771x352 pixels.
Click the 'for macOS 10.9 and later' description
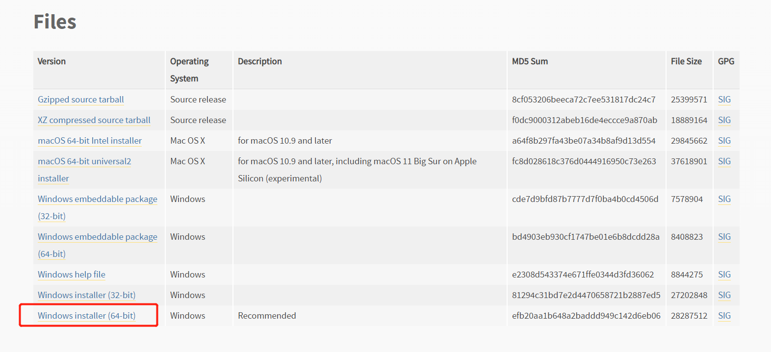tap(285, 141)
